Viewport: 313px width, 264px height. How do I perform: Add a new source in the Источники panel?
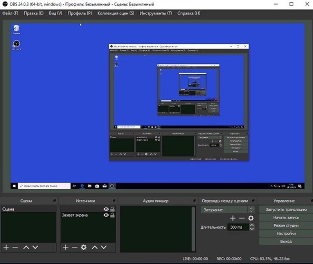tap(65, 247)
